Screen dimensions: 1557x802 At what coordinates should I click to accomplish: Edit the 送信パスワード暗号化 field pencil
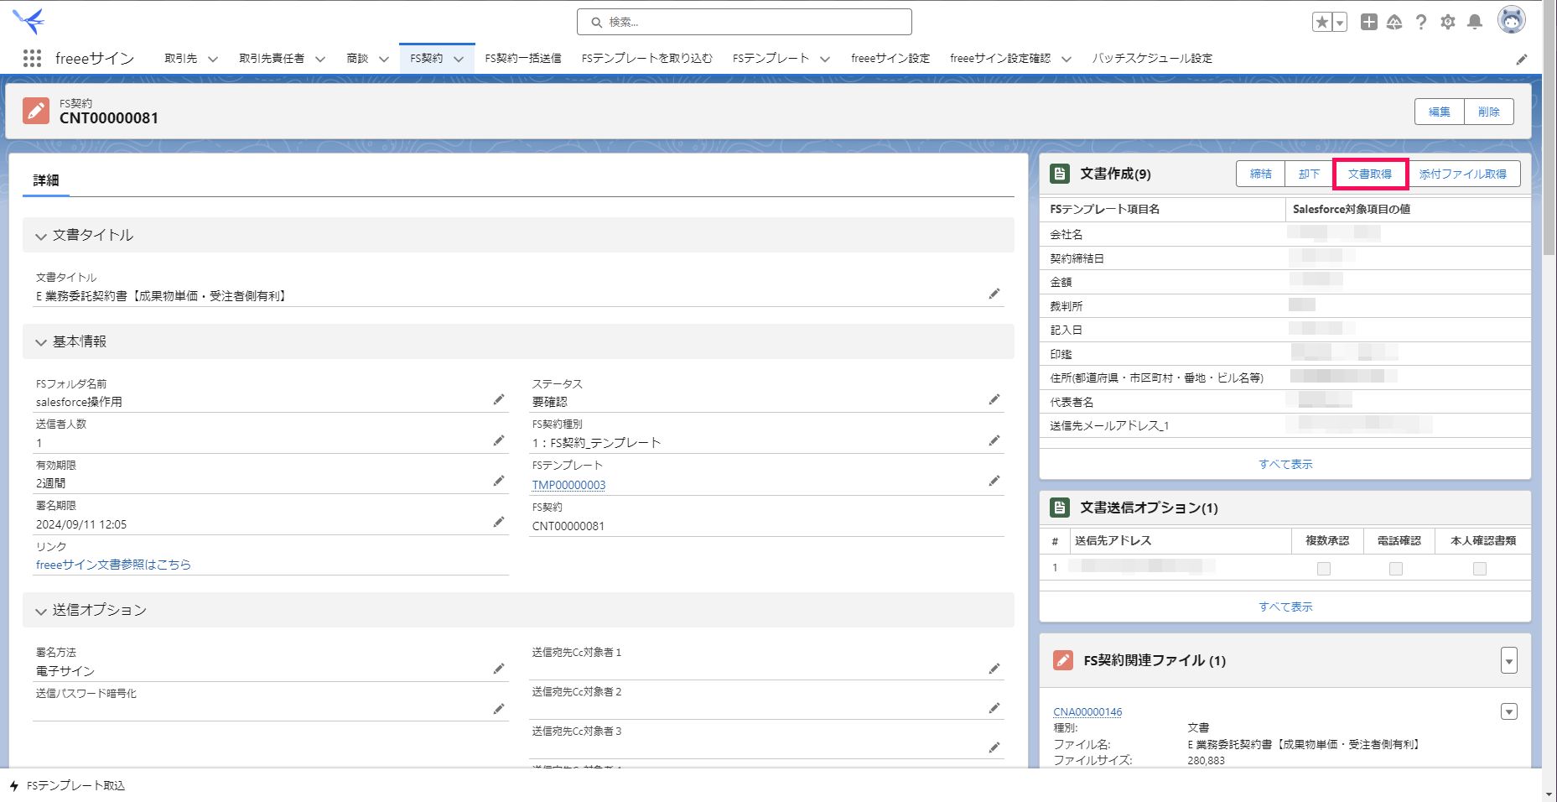pyautogui.click(x=499, y=709)
